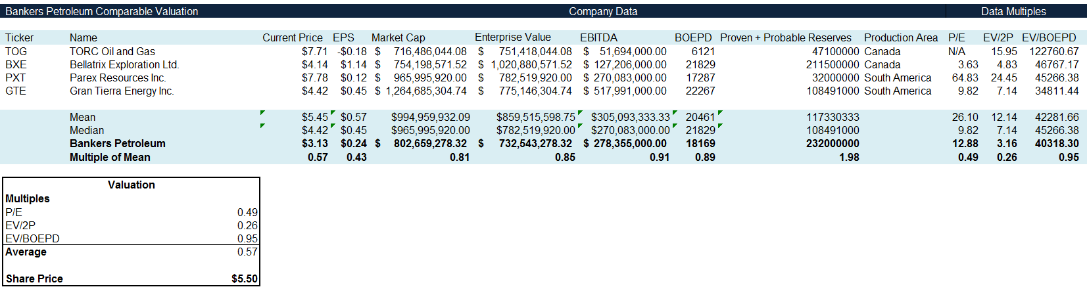
Task: Click the Enterprise Value column header
Action: coord(512,37)
